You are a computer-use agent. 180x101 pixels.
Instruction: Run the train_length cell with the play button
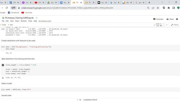pyautogui.click(x=3, y=65)
